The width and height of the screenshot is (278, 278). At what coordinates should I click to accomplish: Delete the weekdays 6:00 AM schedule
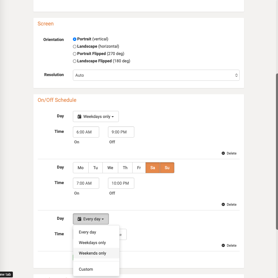(229, 153)
